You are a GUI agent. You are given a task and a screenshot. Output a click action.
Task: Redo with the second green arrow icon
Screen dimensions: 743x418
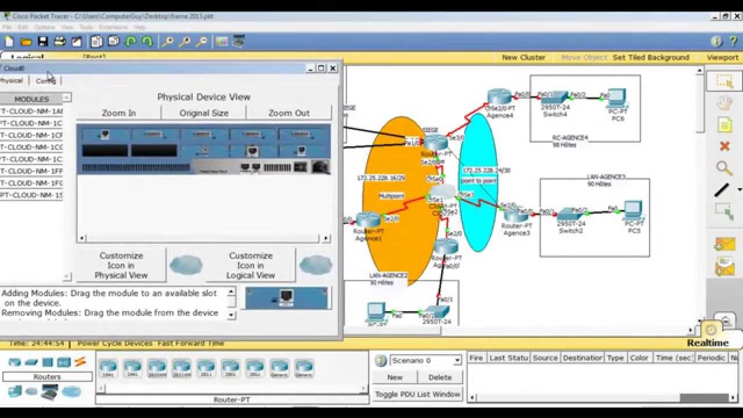pyautogui.click(x=147, y=41)
